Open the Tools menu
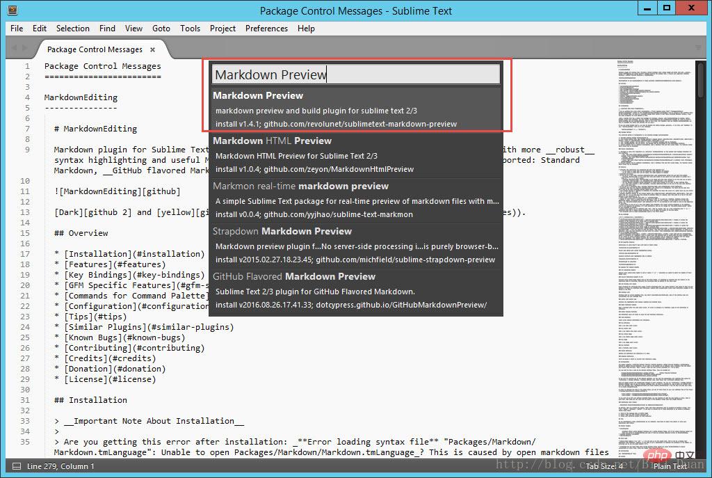The image size is (712, 478). 190,28
